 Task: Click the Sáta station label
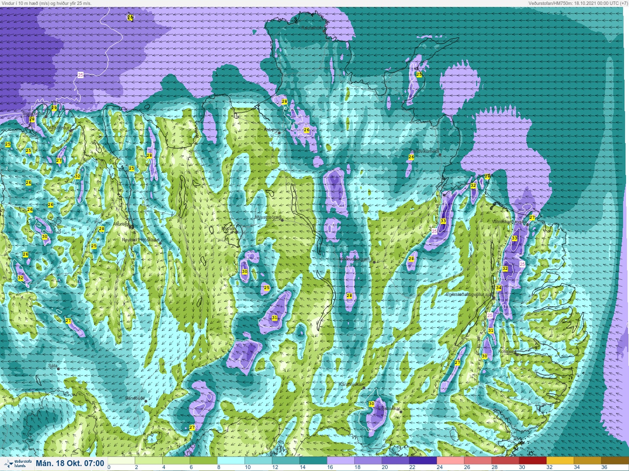pos(53,366)
